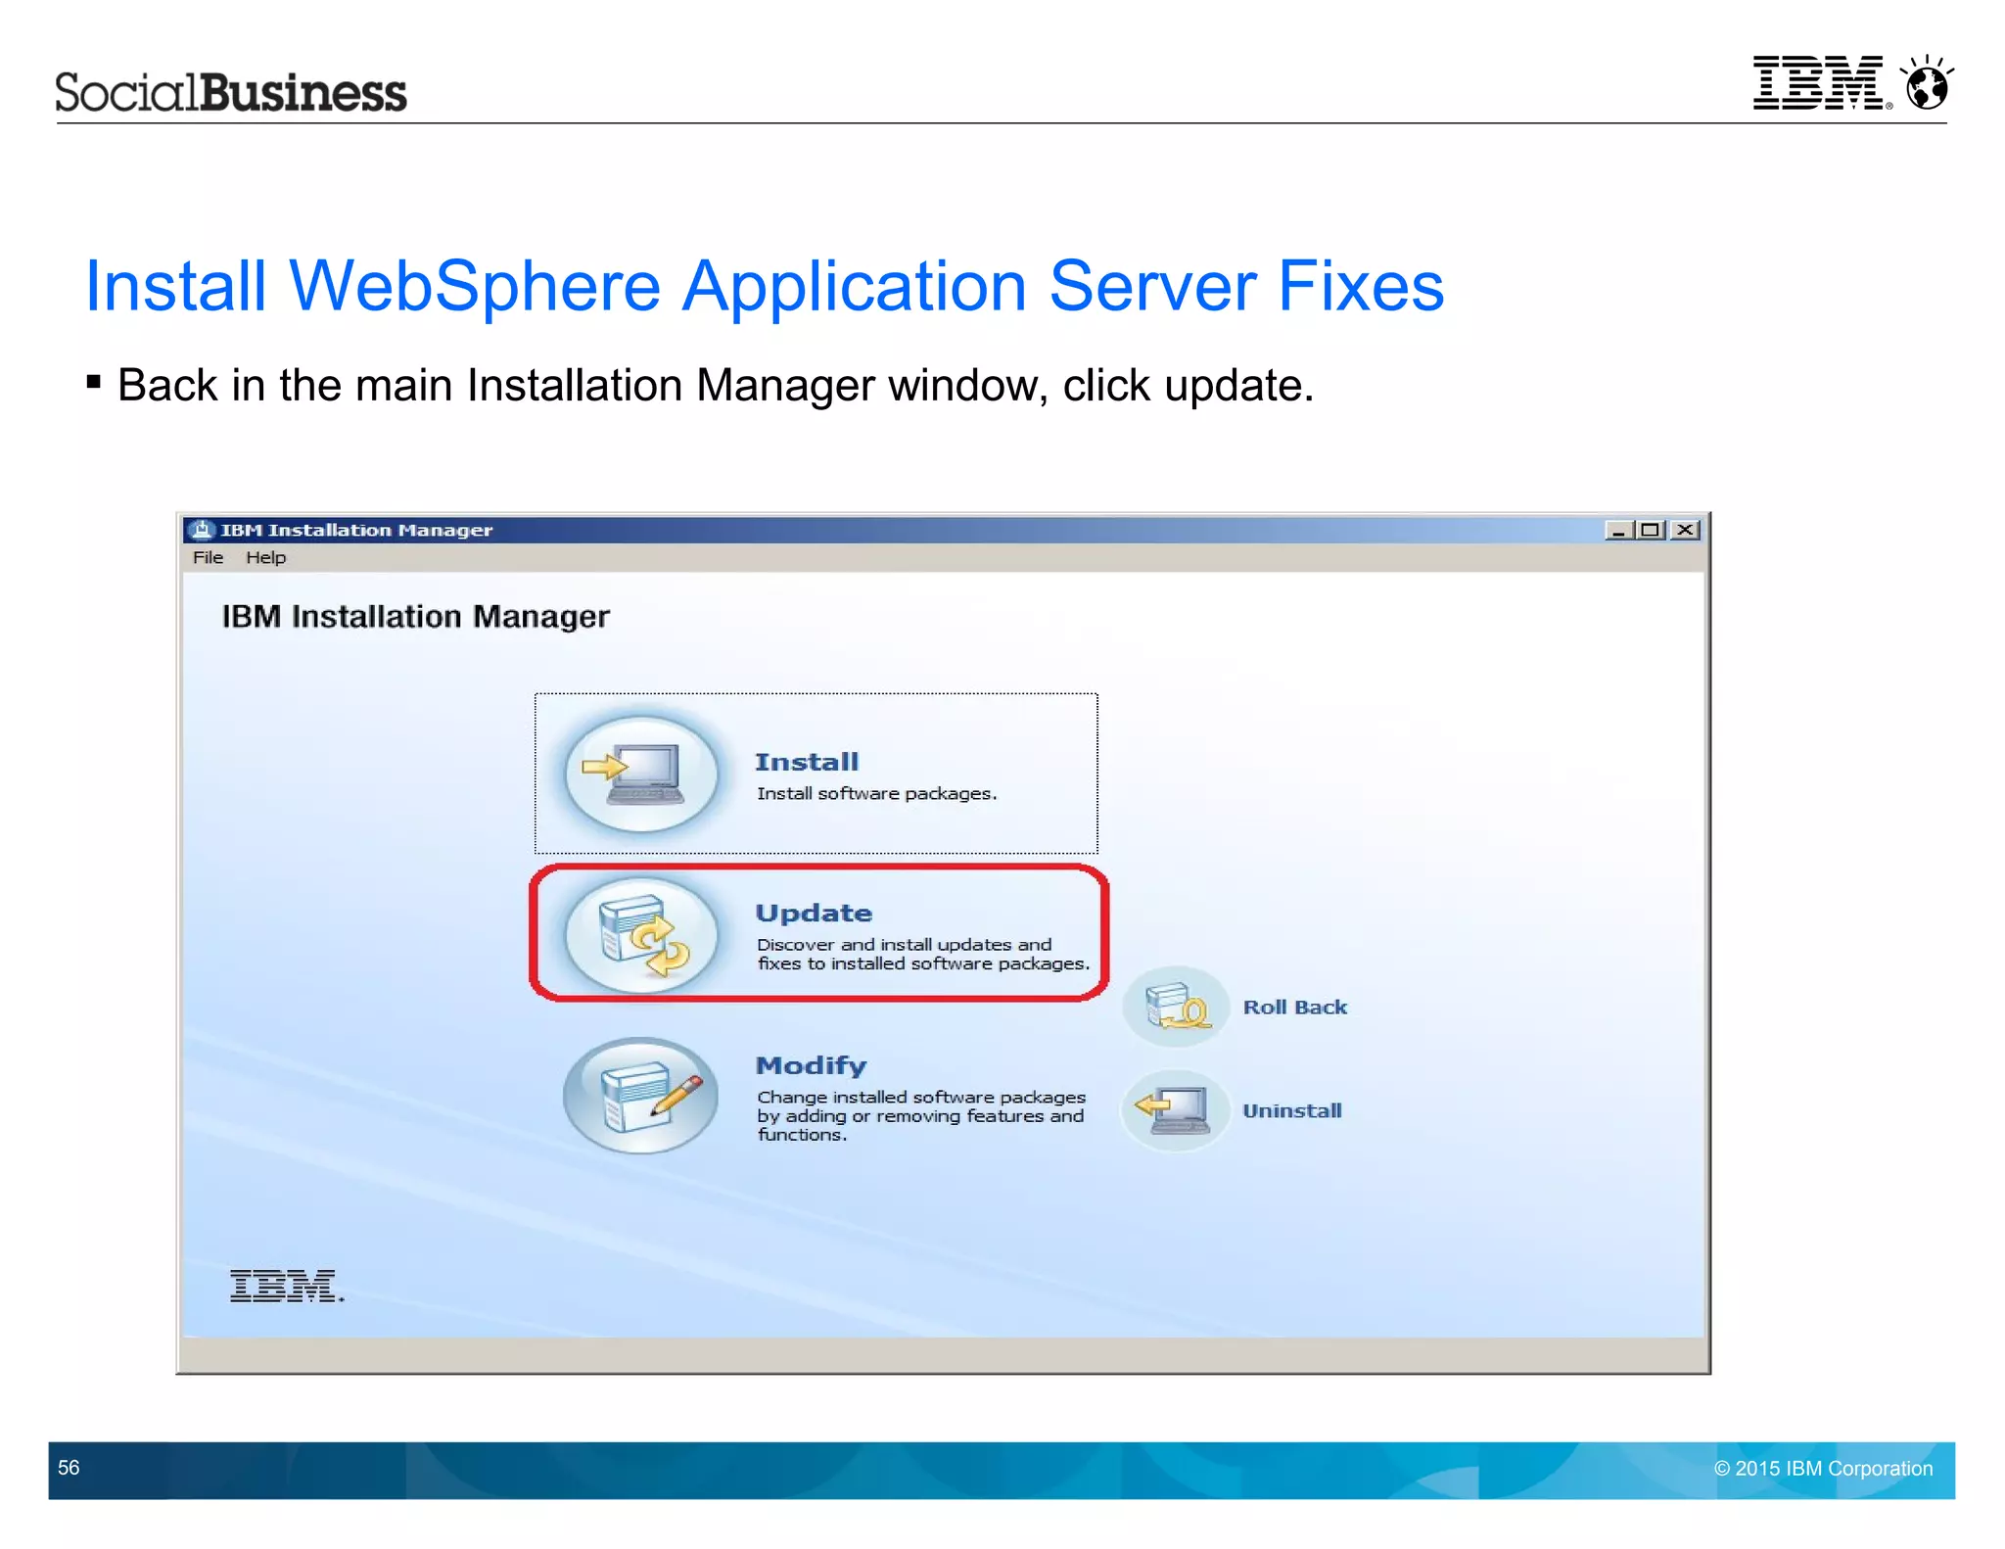
Task: Close the Installation Manager window
Action: (1685, 530)
